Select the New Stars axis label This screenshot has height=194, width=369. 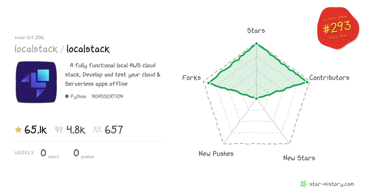[x=299, y=158]
